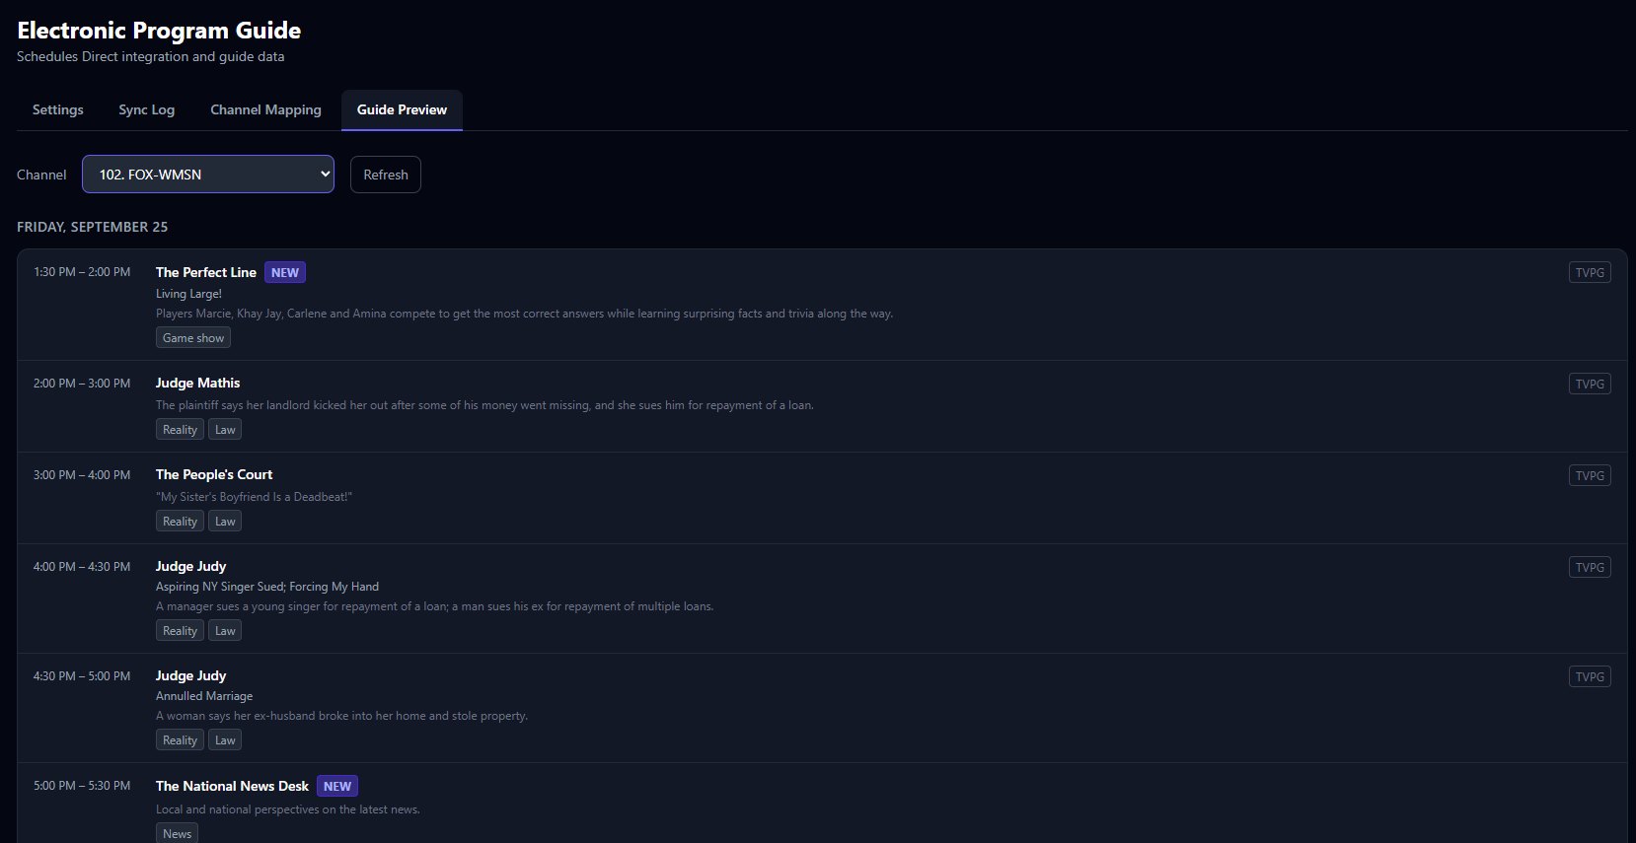
Task: Click the 1:30 PM – 2:00 PM time slot
Action: pos(82,272)
